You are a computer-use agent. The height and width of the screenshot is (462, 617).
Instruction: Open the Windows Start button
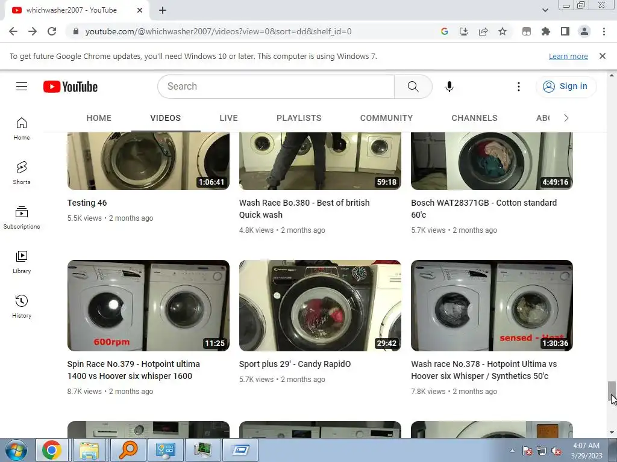coord(16,450)
